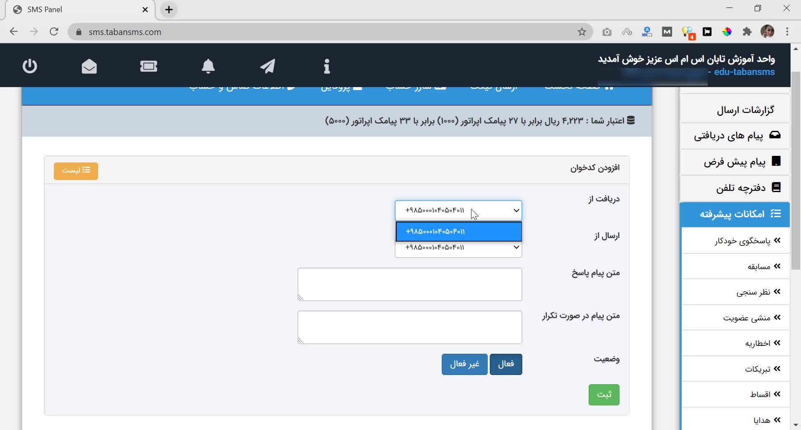Click the page vertical scrollbar thumb
The width and height of the screenshot is (801, 430).
tap(796, 171)
